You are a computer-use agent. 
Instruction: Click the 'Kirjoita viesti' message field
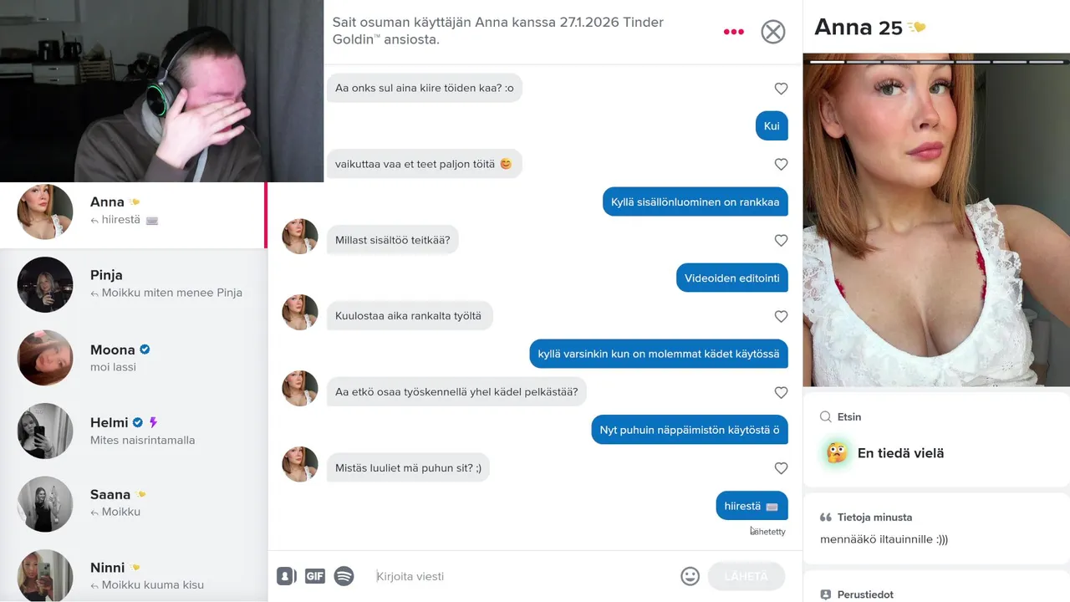tap(522, 576)
